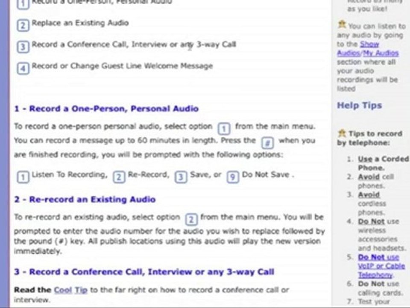Click the star icon beside 'Tips to record by telephone'
The height and width of the screenshot is (308, 410).
coord(342,133)
